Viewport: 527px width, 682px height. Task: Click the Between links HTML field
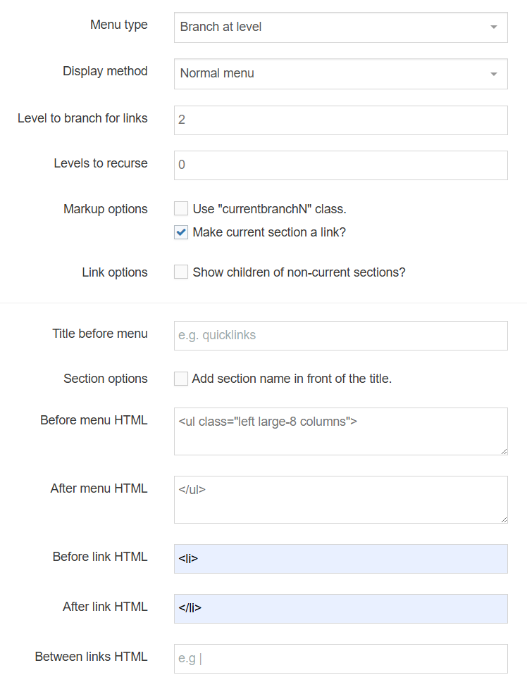click(x=340, y=658)
